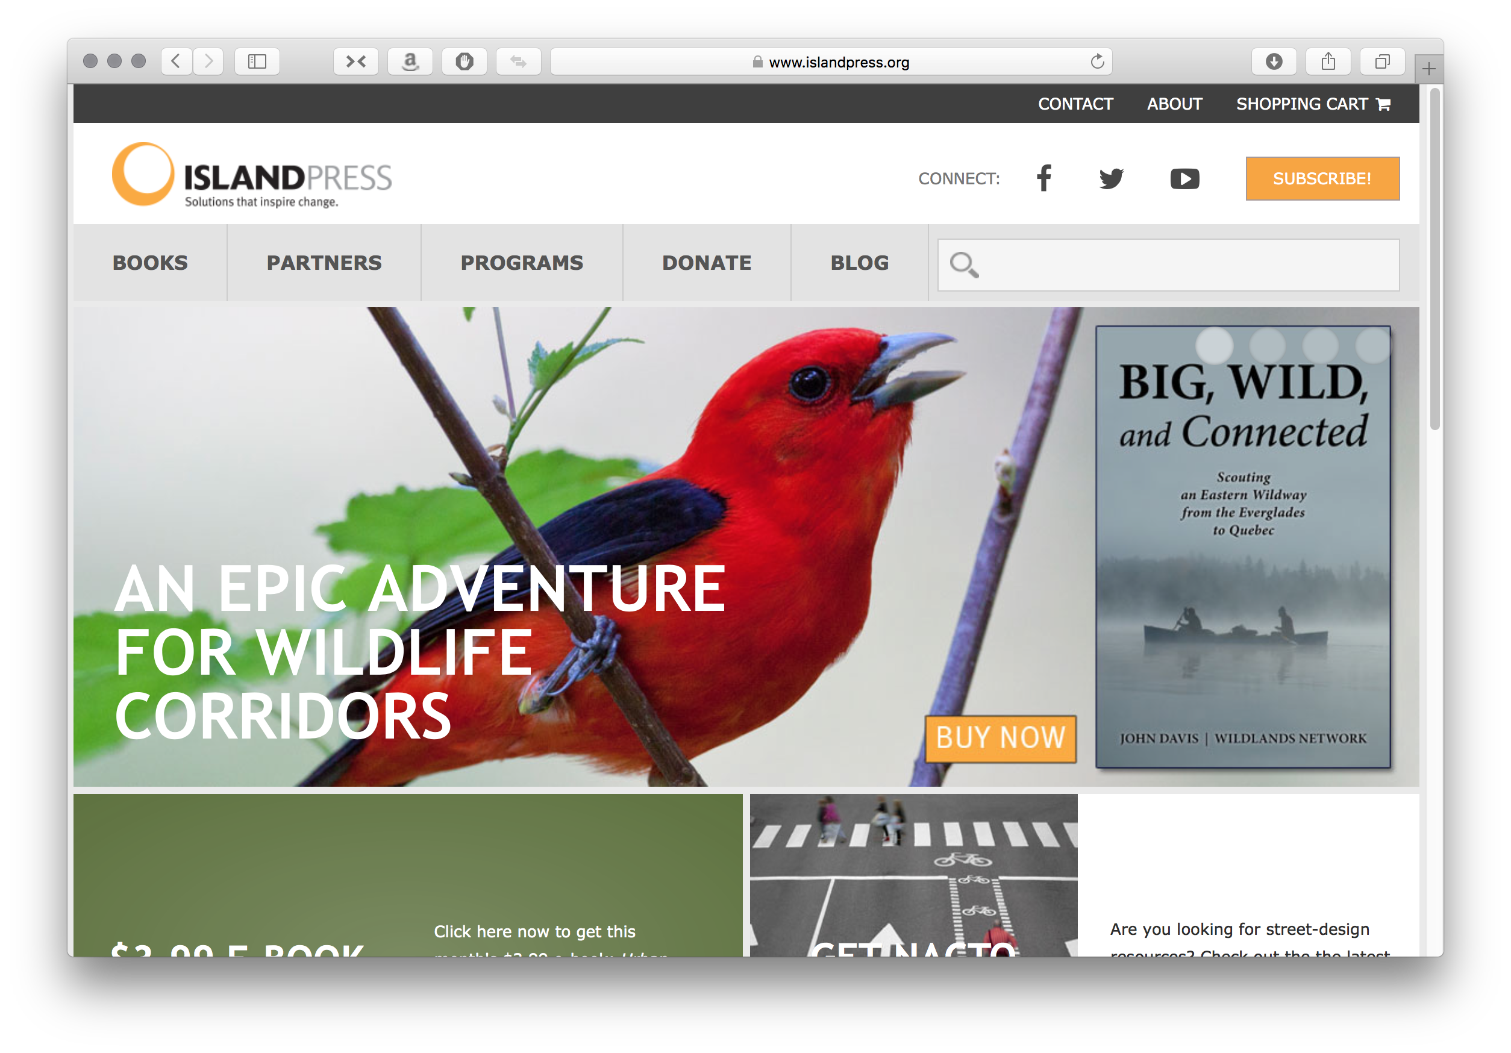This screenshot has height=1053, width=1511.
Task: Click the hand-shaped blocker extension icon
Action: [464, 61]
